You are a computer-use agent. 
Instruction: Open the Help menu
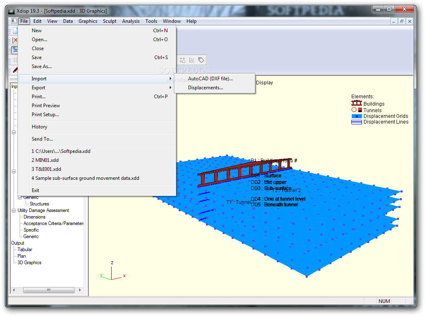pyautogui.click(x=191, y=21)
